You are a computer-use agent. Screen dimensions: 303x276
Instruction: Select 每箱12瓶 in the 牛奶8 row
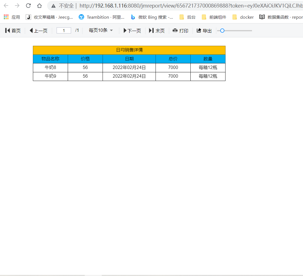coord(208,68)
